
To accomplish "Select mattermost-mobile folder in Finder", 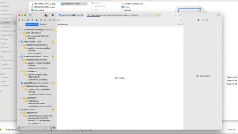I will tap(74, 4).
